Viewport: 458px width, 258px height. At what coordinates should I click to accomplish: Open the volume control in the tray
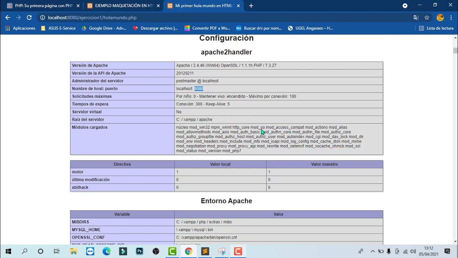[x=413, y=251]
